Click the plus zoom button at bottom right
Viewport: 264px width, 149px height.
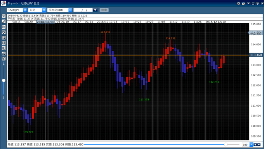click(x=255, y=145)
